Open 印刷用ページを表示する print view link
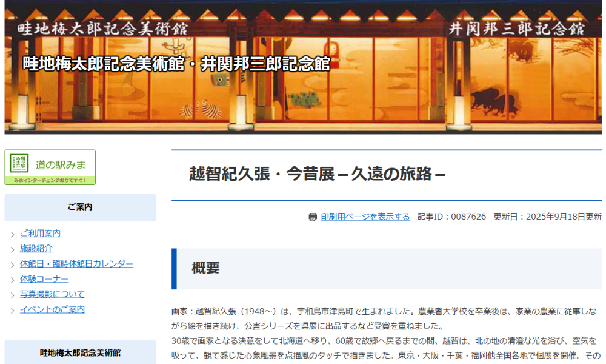Screen dimensions: 606x364 (365, 217)
